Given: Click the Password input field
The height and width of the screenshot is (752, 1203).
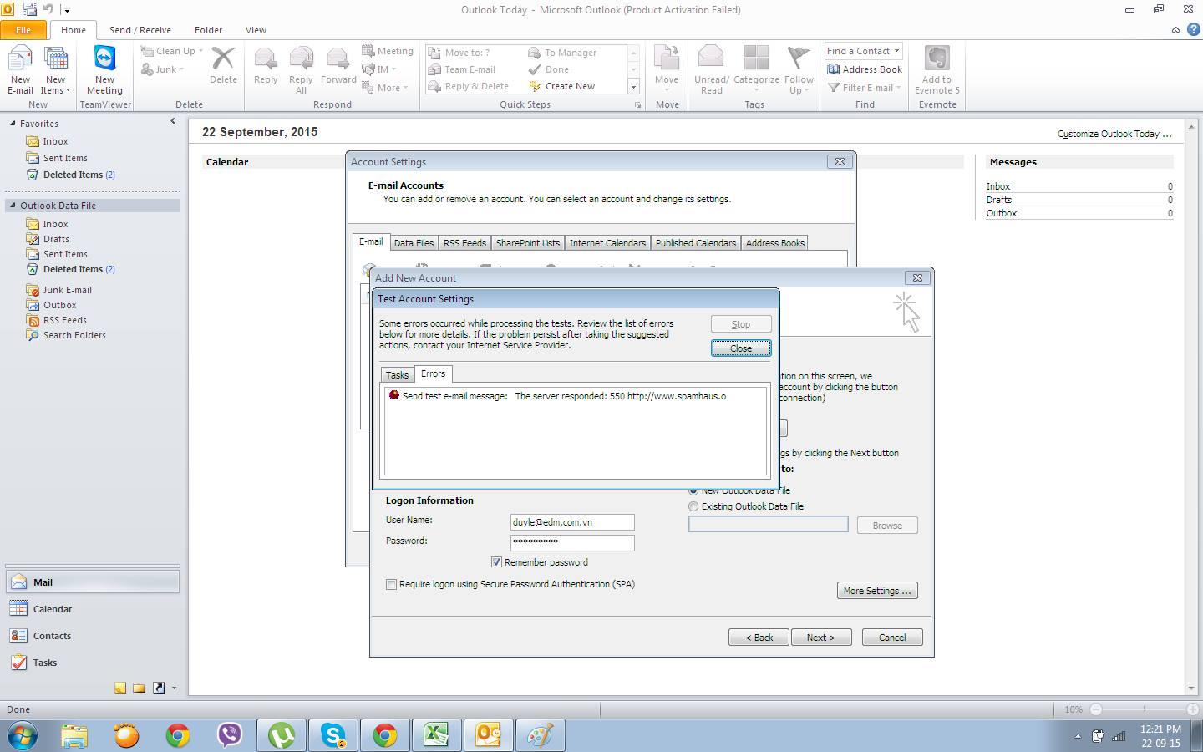Looking at the screenshot, I should [x=572, y=542].
